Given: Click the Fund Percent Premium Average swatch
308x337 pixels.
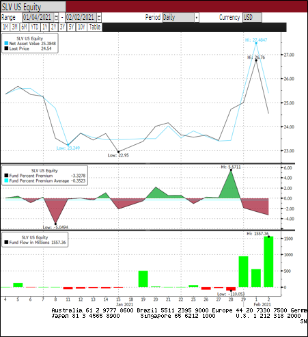Looking at the screenshot, I should click(x=6, y=180).
